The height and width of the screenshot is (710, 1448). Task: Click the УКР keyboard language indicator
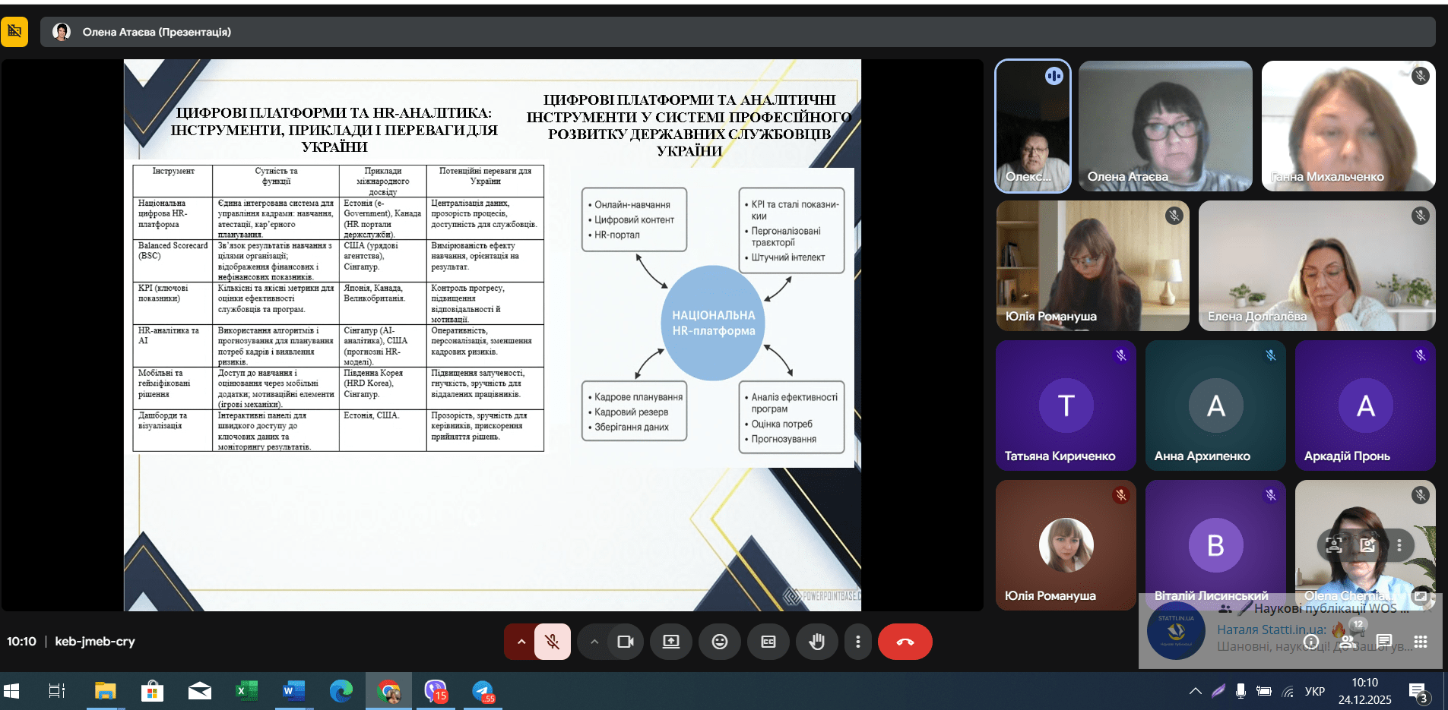pos(1314,691)
